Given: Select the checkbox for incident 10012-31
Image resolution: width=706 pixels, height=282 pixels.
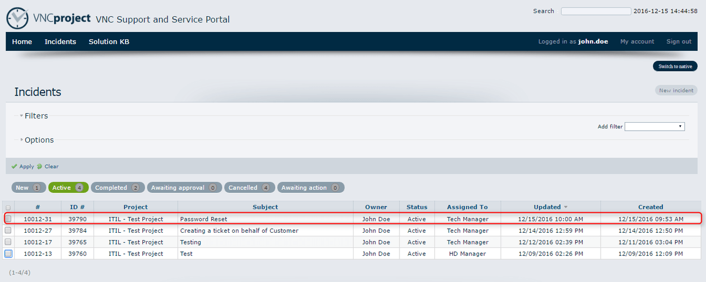Looking at the screenshot, I should coord(8,219).
